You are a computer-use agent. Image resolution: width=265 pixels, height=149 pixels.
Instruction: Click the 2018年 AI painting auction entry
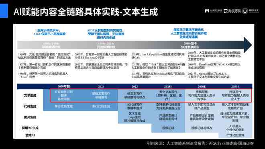(214, 56)
